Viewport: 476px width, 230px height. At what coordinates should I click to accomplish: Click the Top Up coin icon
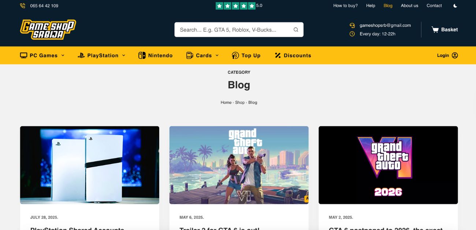click(x=235, y=55)
